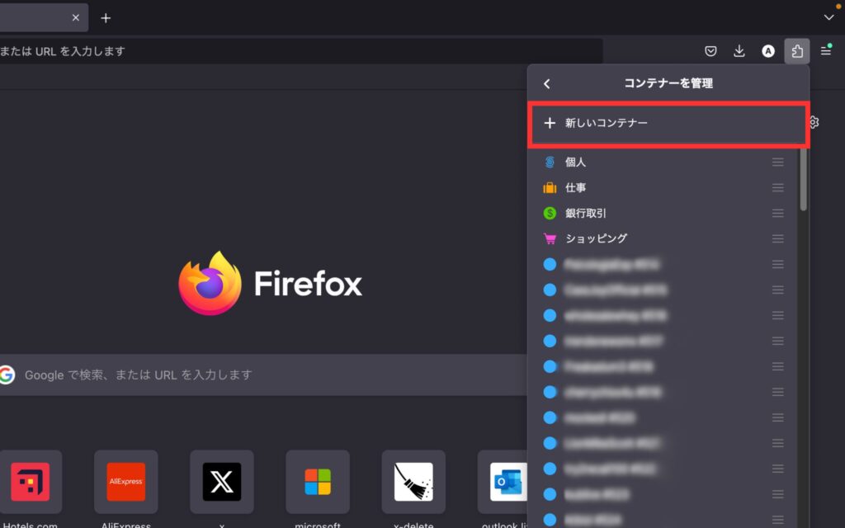The height and width of the screenshot is (528, 845).
Task: Open the microsoft shortcut tile
Action: click(x=317, y=482)
